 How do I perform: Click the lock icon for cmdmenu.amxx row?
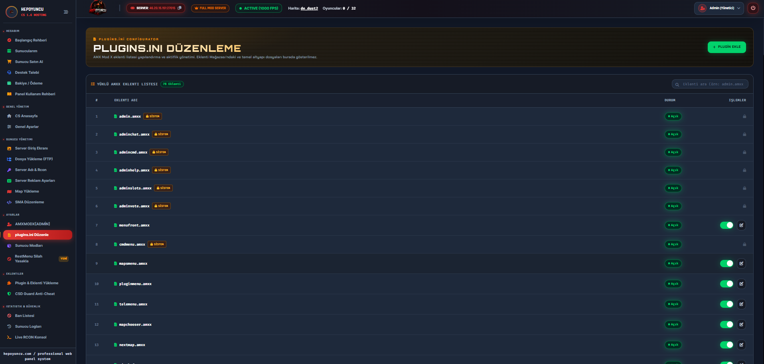[744, 244]
